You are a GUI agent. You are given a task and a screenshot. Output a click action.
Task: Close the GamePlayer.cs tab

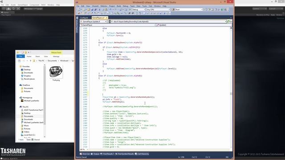click(107, 18)
